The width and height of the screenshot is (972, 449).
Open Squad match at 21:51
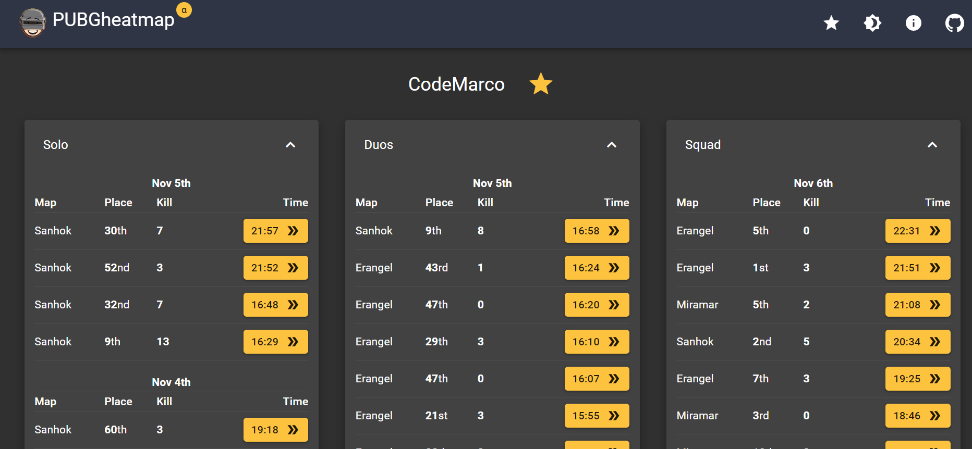point(918,268)
